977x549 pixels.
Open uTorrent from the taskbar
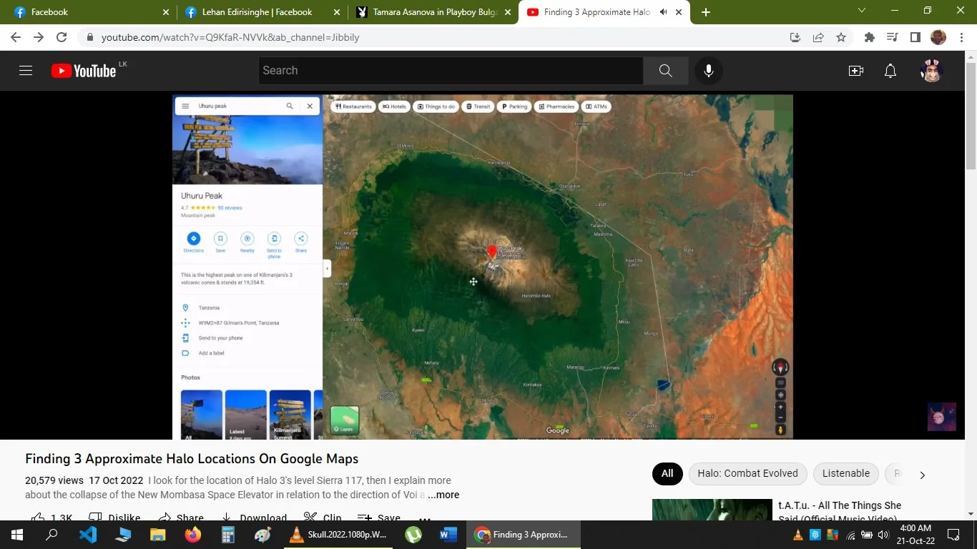pyautogui.click(x=413, y=535)
